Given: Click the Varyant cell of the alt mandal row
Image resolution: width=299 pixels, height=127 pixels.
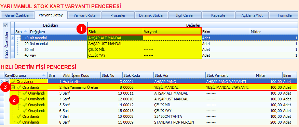Looking at the screenshot, I should (x=172, y=38).
